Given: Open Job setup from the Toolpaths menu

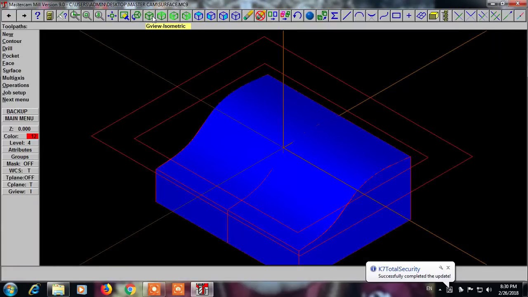Looking at the screenshot, I should click(x=14, y=92).
